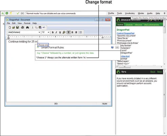Expand DragonBar extras chevron at far right
The height and width of the screenshot is (136, 167).
pyautogui.click(x=165, y=13)
